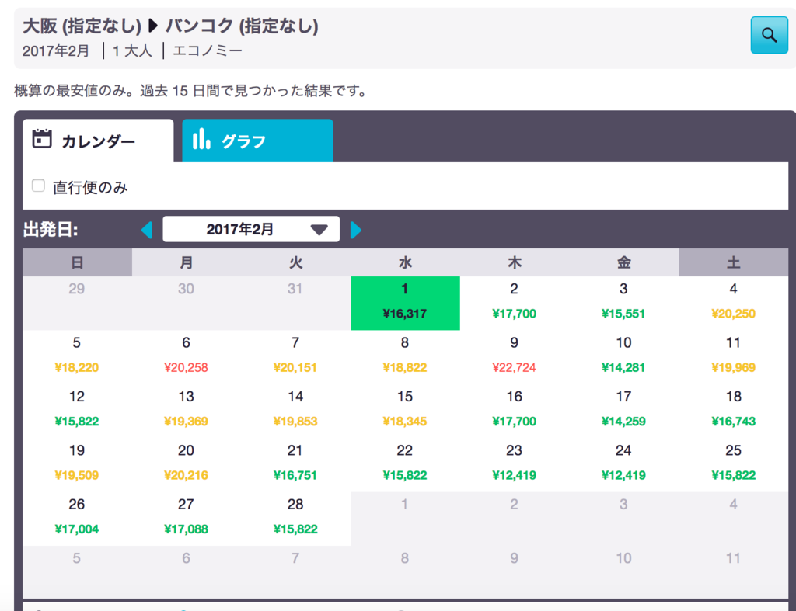Image resolution: width=796 pixels, height=611 pixels.
Task: Select February 1 priced ¥16,317
Action: pyautogui.click(x=405, y=304)
